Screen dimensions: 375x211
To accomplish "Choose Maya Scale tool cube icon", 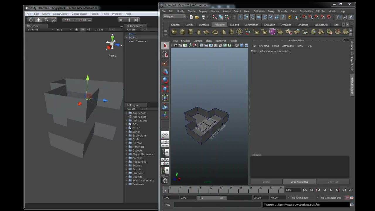I will pyautogui.click(x=165, y=89).
